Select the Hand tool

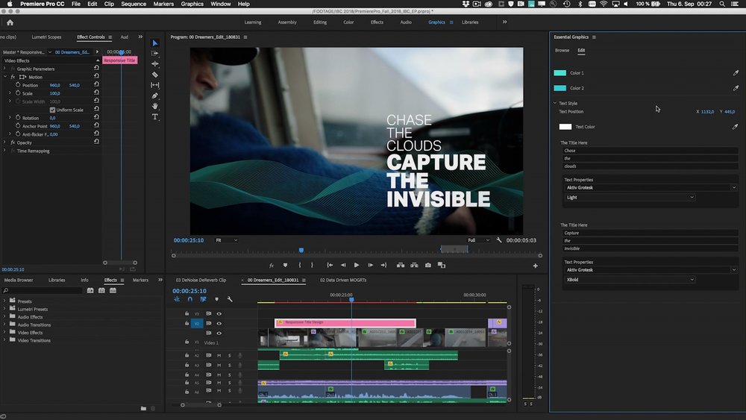point(155,107)
